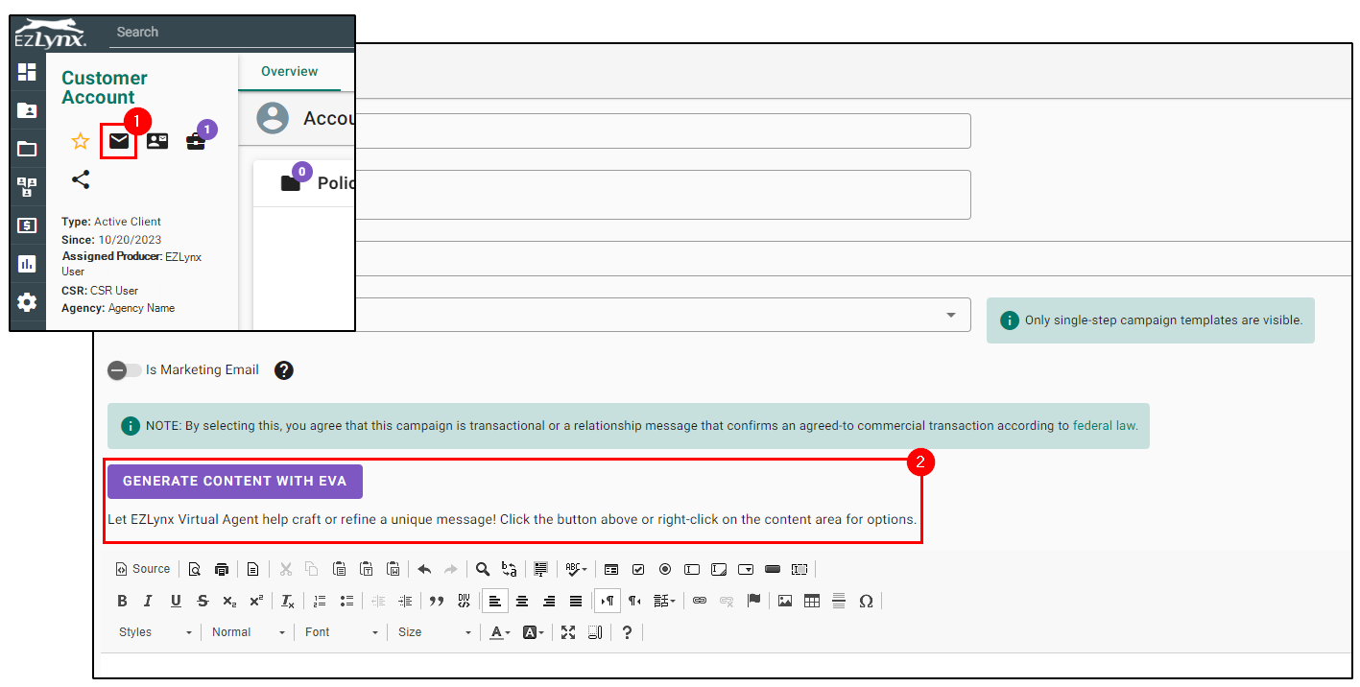Screen dimensions: 1360x687
Task: Click the share icon under Customer Account
Action: 81,178
